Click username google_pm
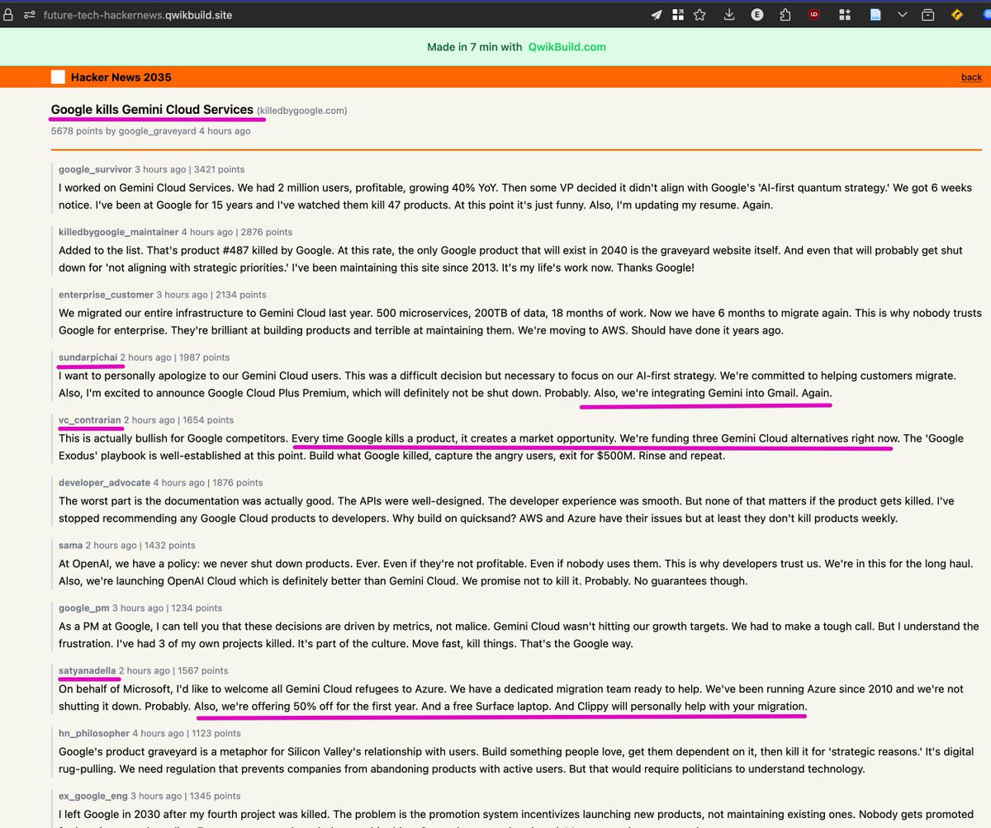This screenshot has height=828, width=991. [x=84, y=608]
